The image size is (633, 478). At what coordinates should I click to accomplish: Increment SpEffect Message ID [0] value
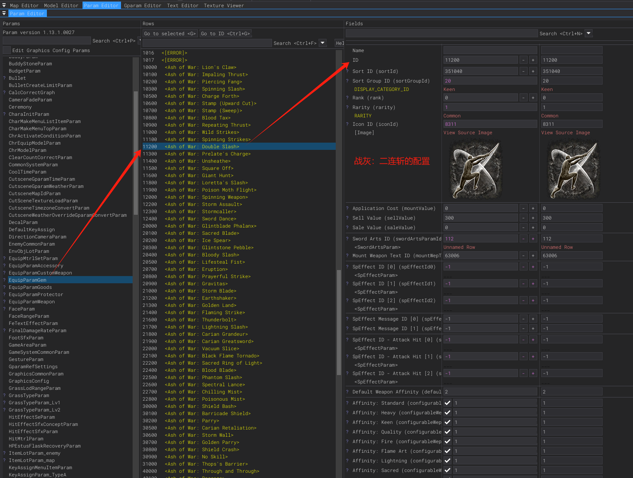point(533,319)
